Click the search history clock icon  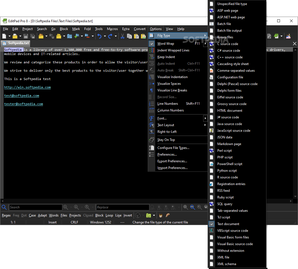(x=138, y=215)
